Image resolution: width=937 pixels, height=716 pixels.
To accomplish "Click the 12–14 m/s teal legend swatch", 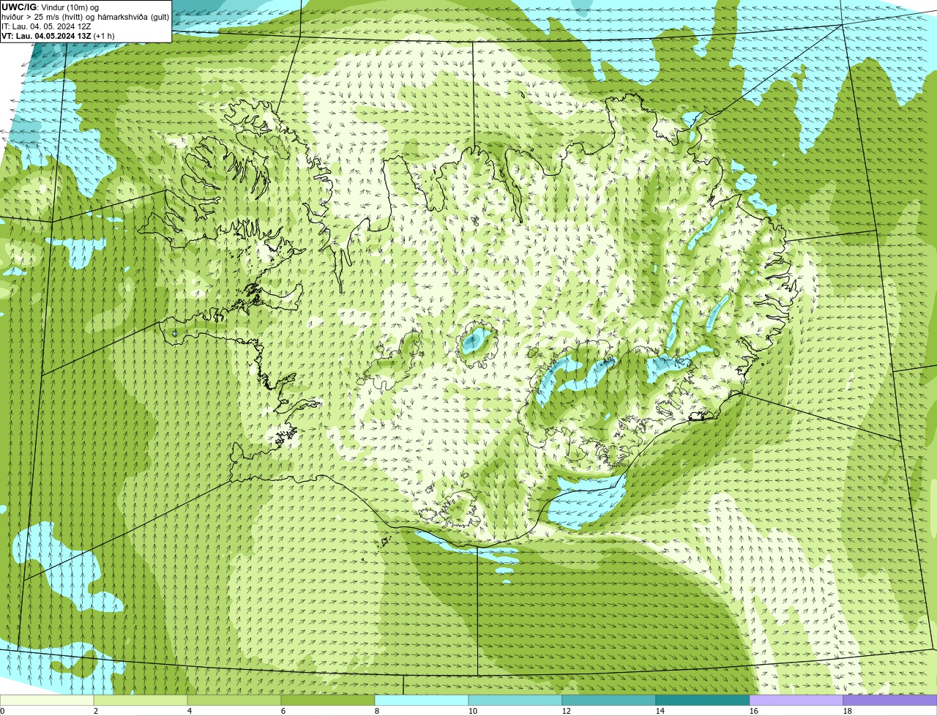I will click(x=609, y=701).
